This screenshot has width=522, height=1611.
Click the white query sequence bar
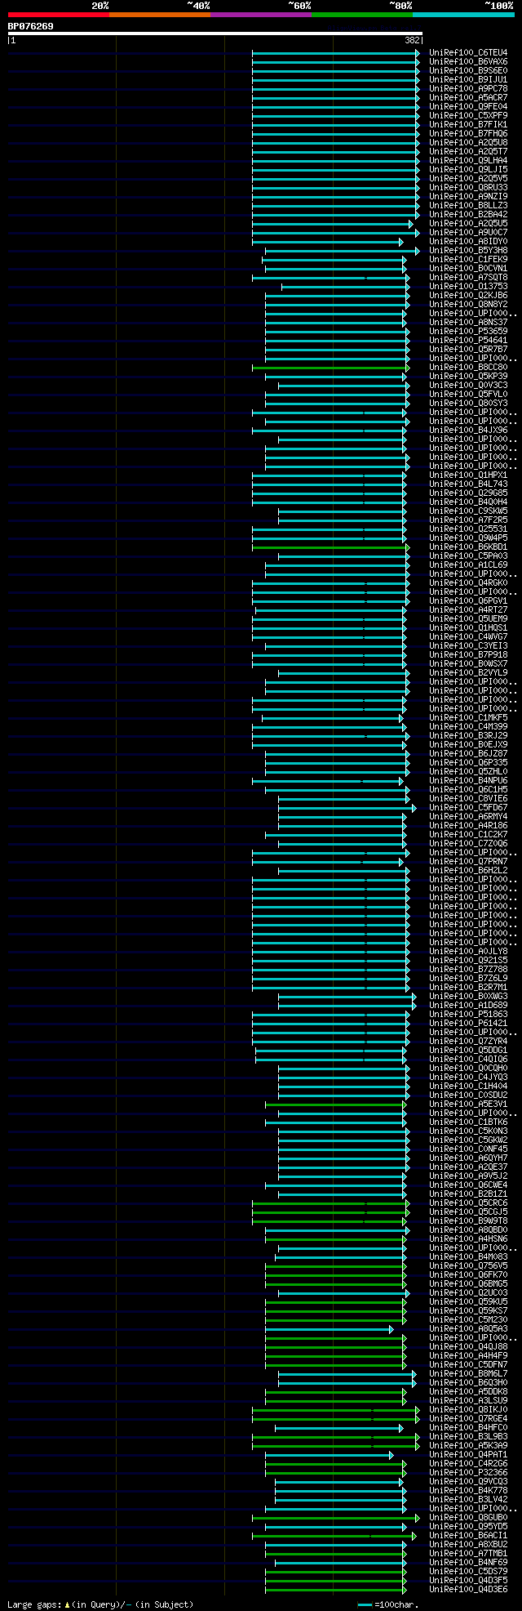coord(215,33)
